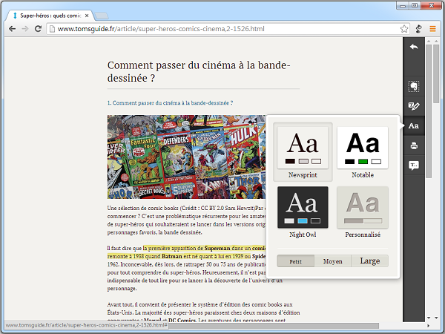The width and height of the screenshot is (445, 334).
Task: Click the comic books collage image
Action: tap(186, 157)
